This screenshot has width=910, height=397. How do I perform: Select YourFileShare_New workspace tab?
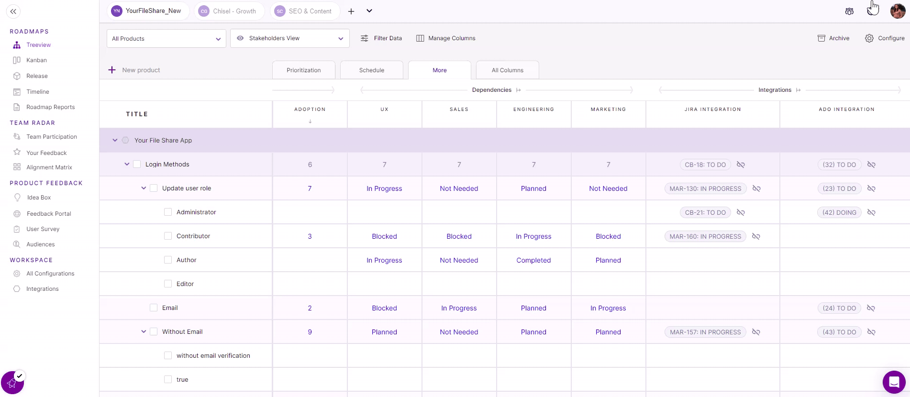tap(148, 11)
